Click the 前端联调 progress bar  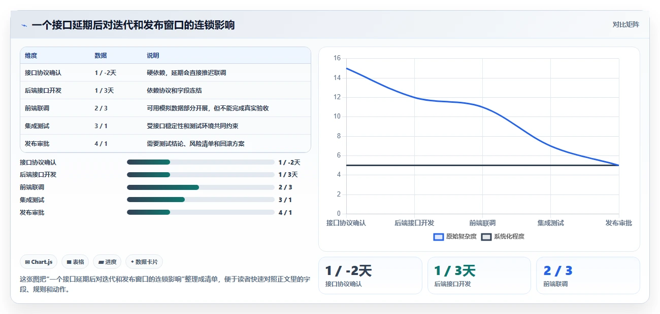(x=201, y=187)
